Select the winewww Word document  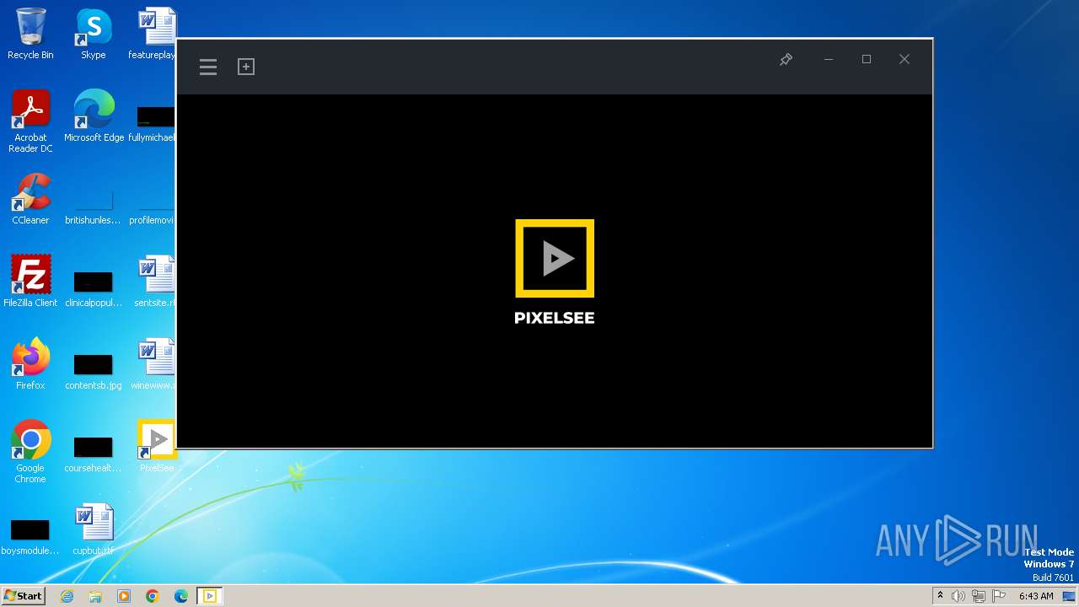[155, 364]
